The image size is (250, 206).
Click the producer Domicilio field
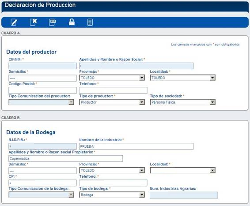point(42,78)
